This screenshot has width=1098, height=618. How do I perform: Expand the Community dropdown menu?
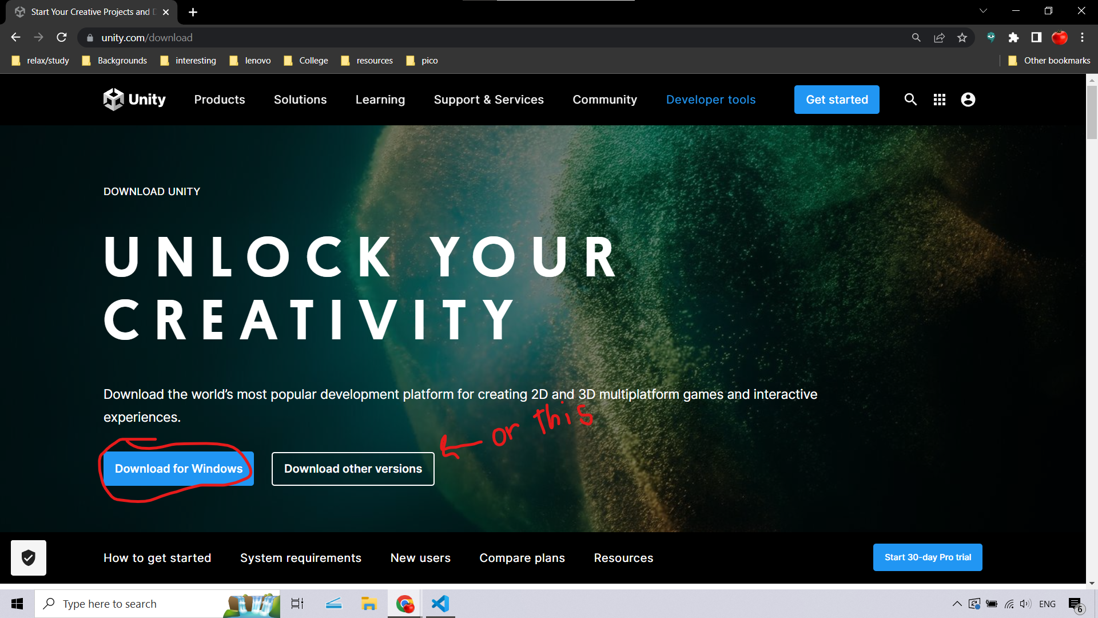(604, 100)
